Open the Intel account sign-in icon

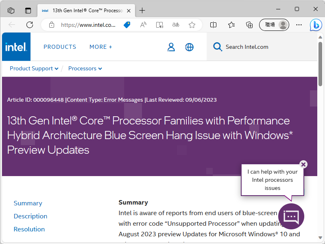(171, 47)
